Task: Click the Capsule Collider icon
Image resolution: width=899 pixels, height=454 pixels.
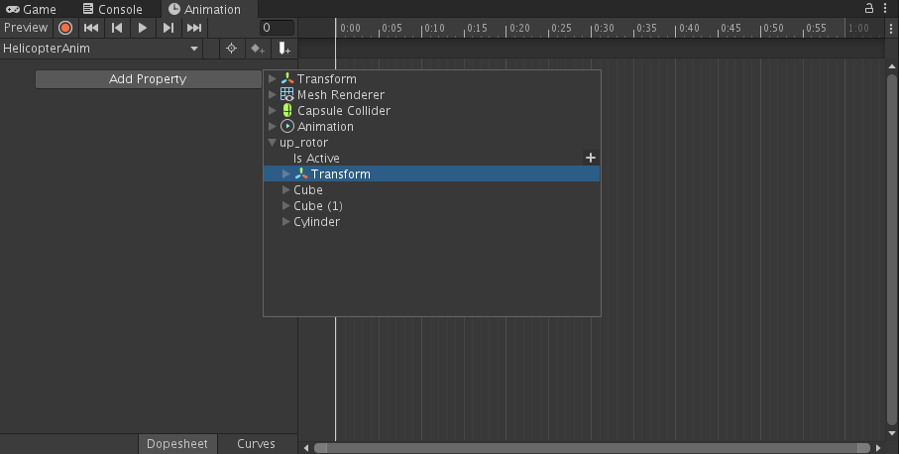Action: point(287,111)
